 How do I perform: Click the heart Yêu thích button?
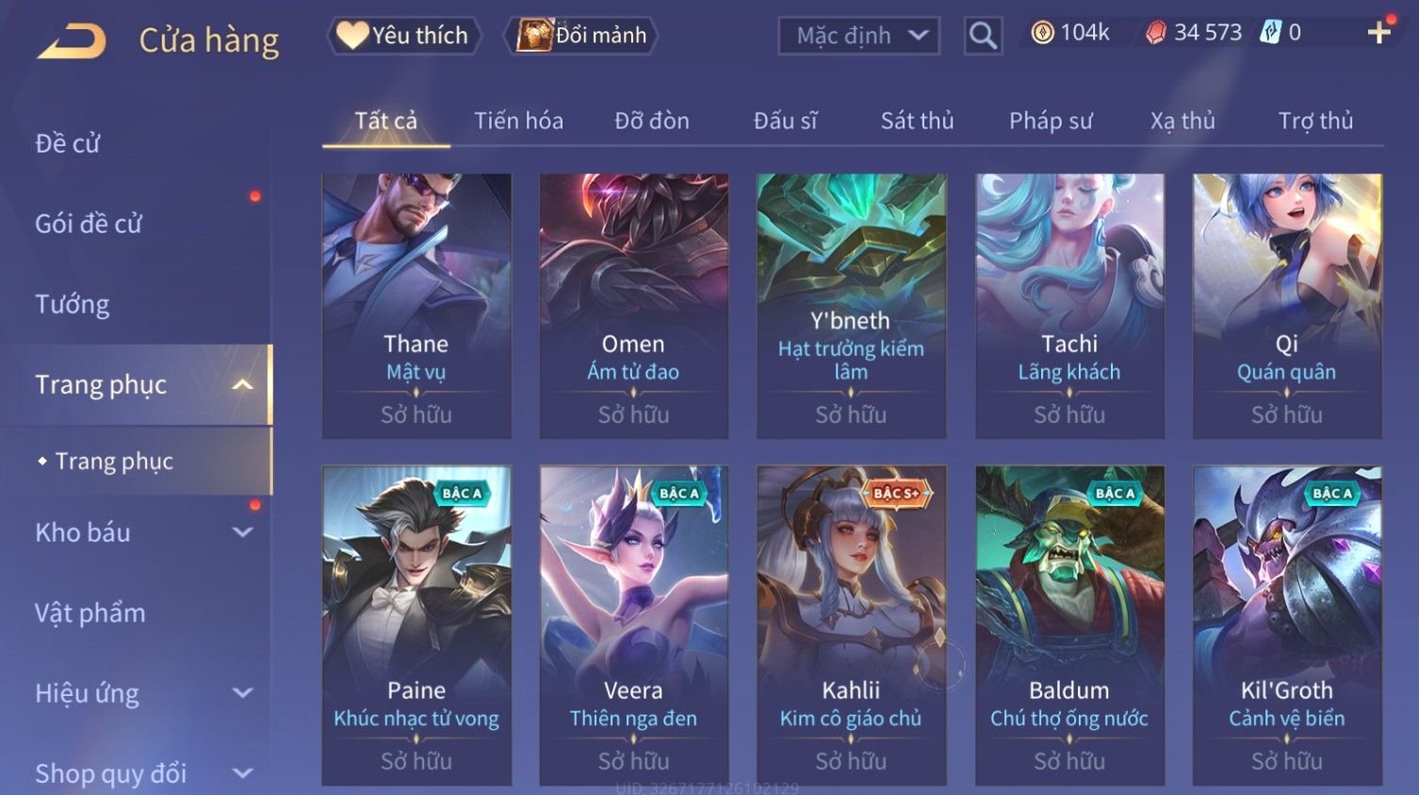(403, 36)
